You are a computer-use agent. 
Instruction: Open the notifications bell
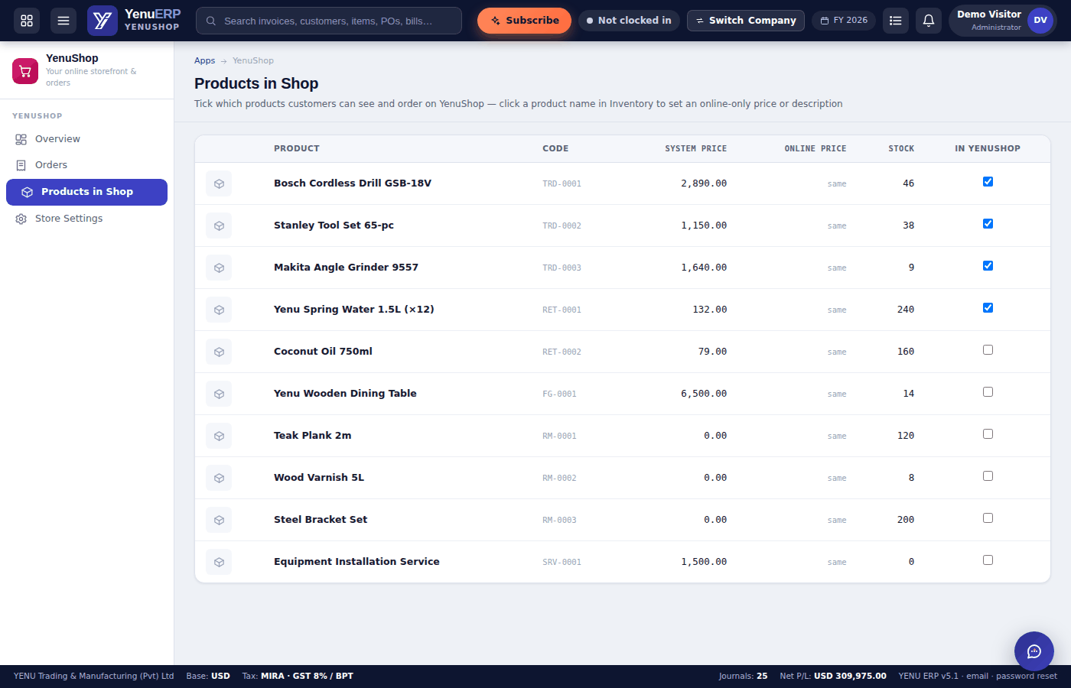929,21
